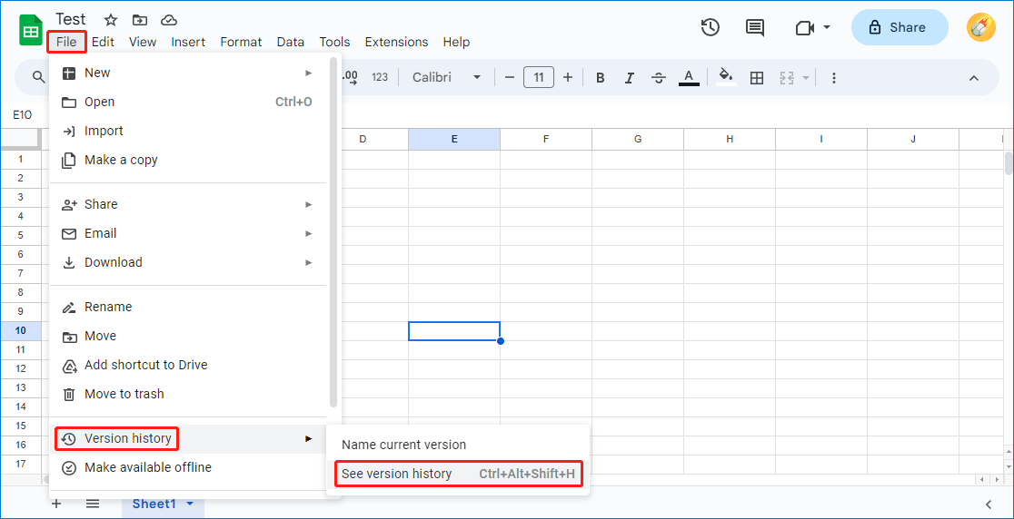The image size is (1014, 519).
Task: Open the Edit menu
Action: click(103, 42)
